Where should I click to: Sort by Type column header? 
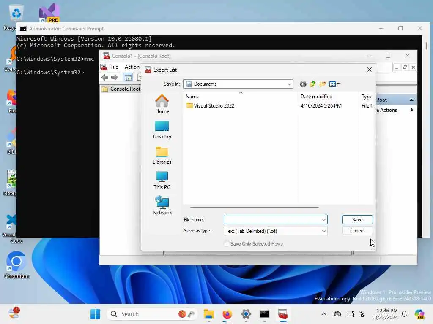tap(367, 97)
